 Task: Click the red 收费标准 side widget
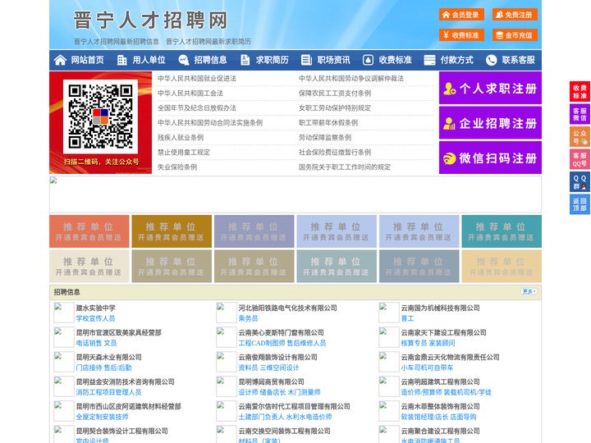tap(580, 92)
